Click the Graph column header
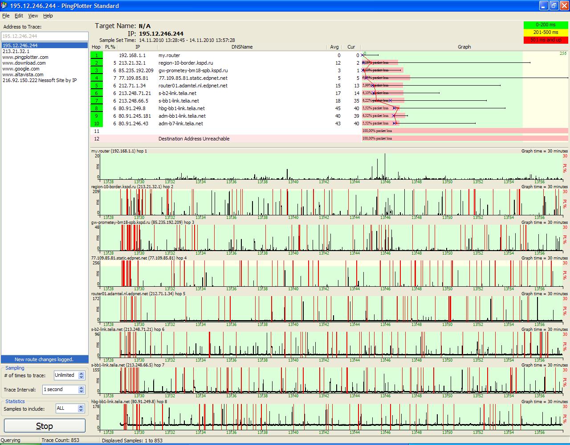 pyautogui.click(x=464, y=47)
